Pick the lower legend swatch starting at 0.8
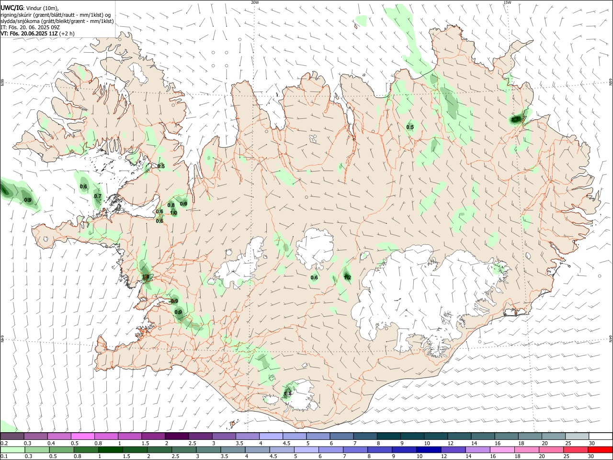Image resolution: width=613 pixels, height=460 pixels. (x=85, y=450)
